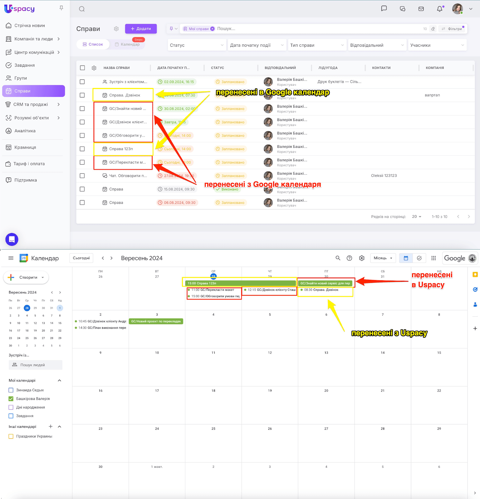Open table column settings gear

tap(94, 68)
